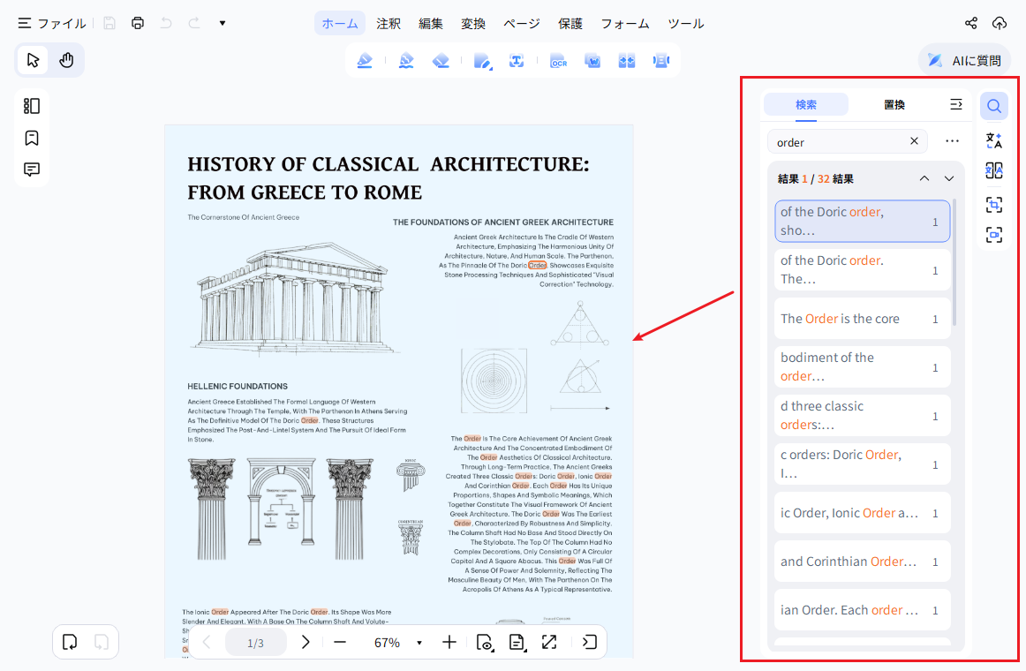Zoom out with the minus button
Image resolution: width=1026 pixels, height=671 pixels.
click(340, 642)
